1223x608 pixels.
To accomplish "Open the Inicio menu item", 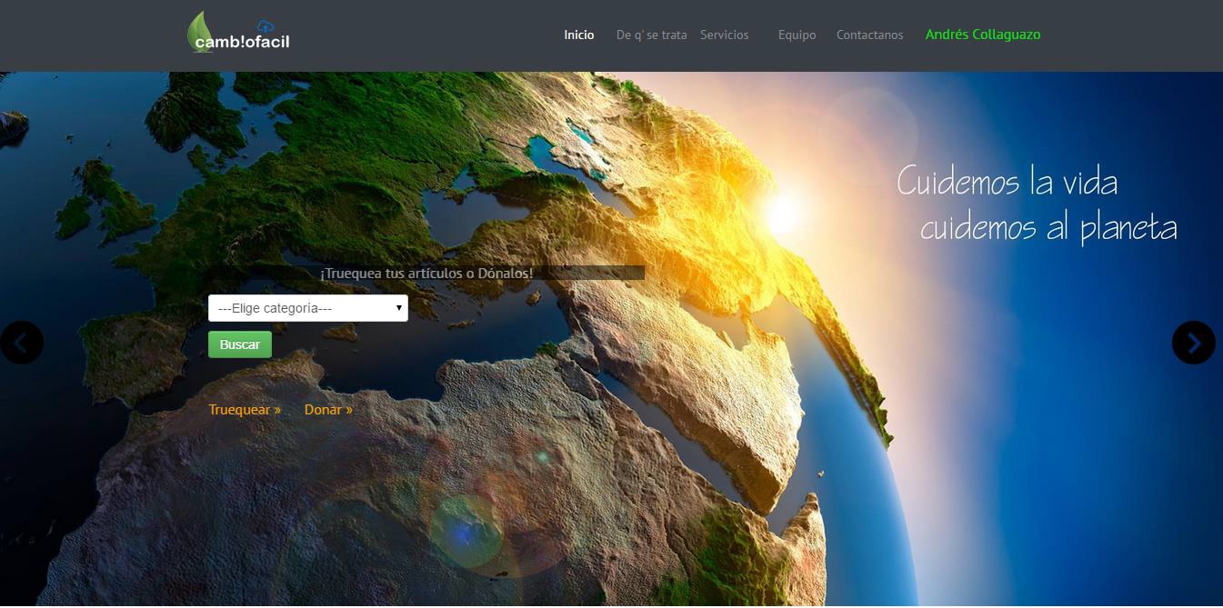I will tap(579, 35).
